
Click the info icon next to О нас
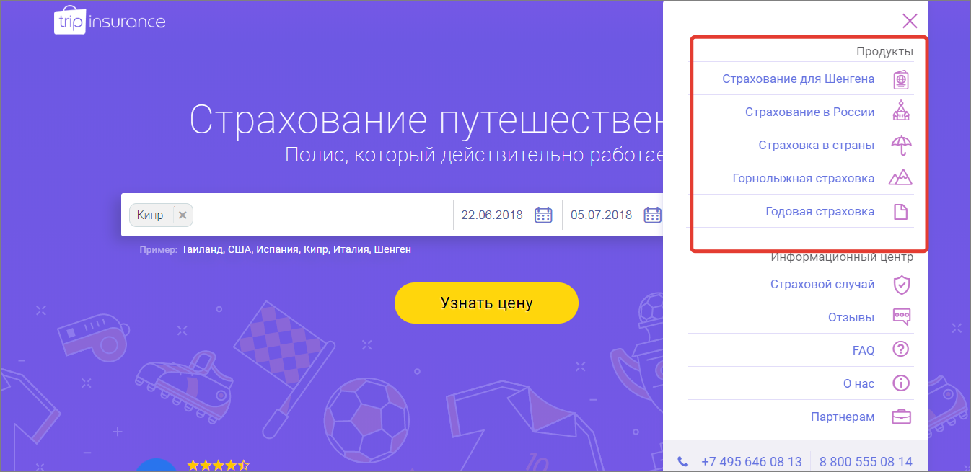click(x=901, y=383)
